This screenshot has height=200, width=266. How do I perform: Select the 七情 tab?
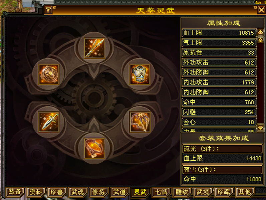click(161, 192)
